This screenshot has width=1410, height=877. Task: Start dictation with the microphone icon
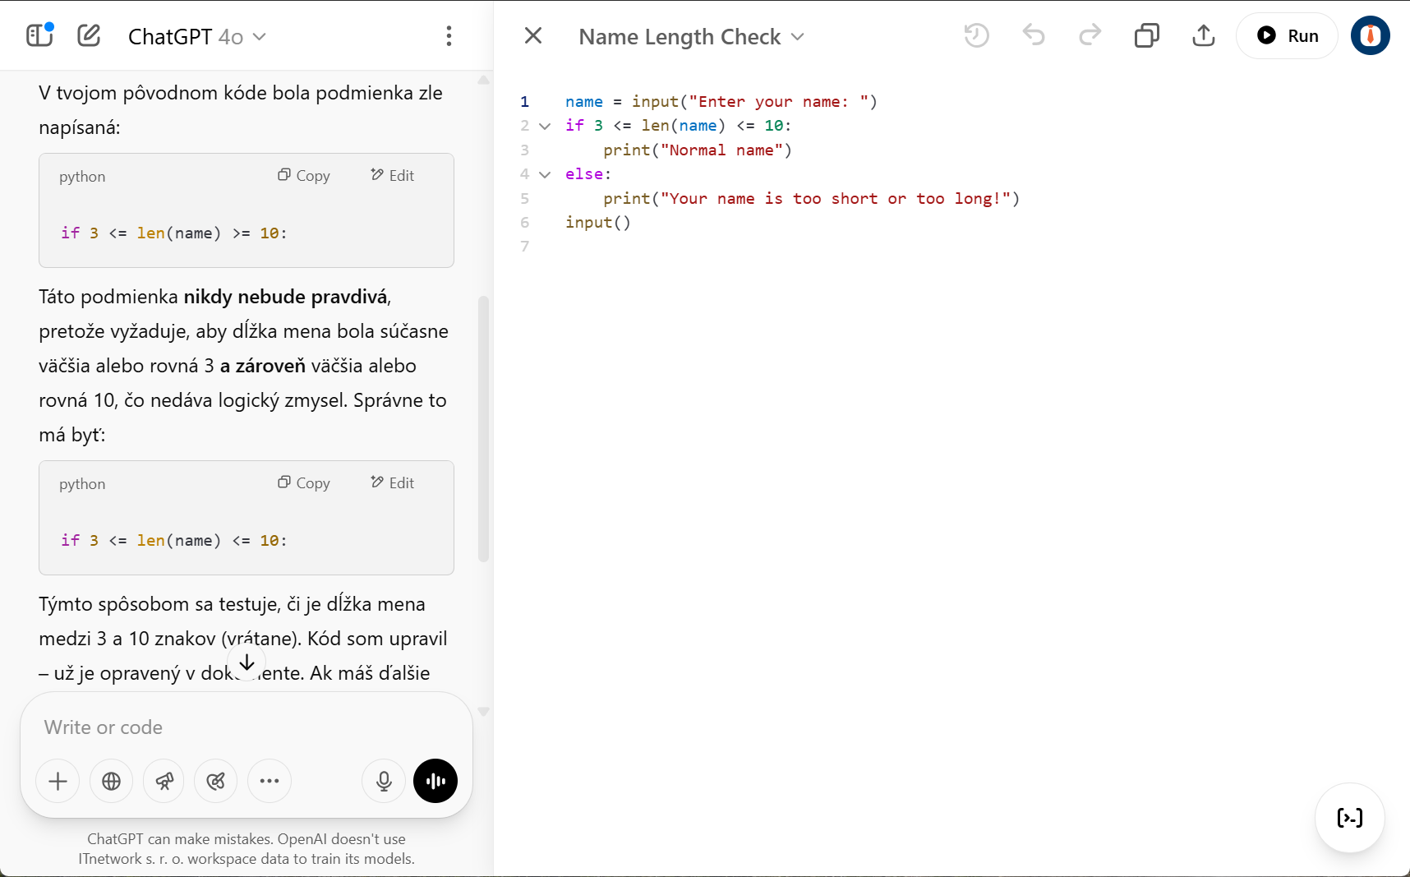pyautogui.click(x=384, y=781)
